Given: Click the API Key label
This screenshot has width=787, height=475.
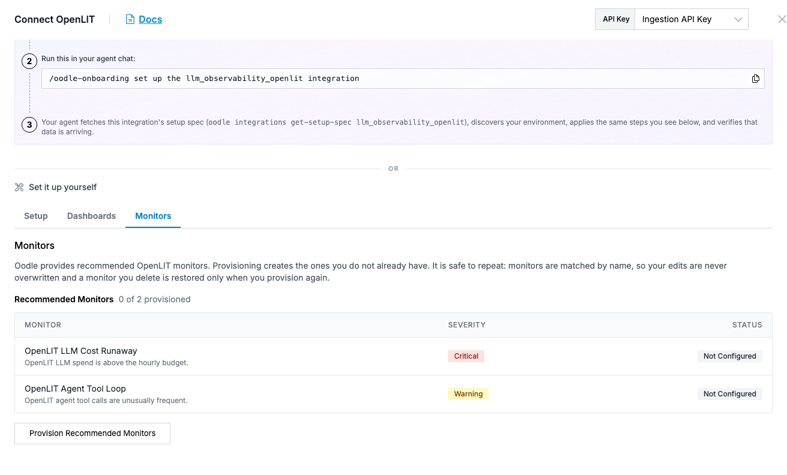Looking at the screenshot, I should click(x=616, y=19).
